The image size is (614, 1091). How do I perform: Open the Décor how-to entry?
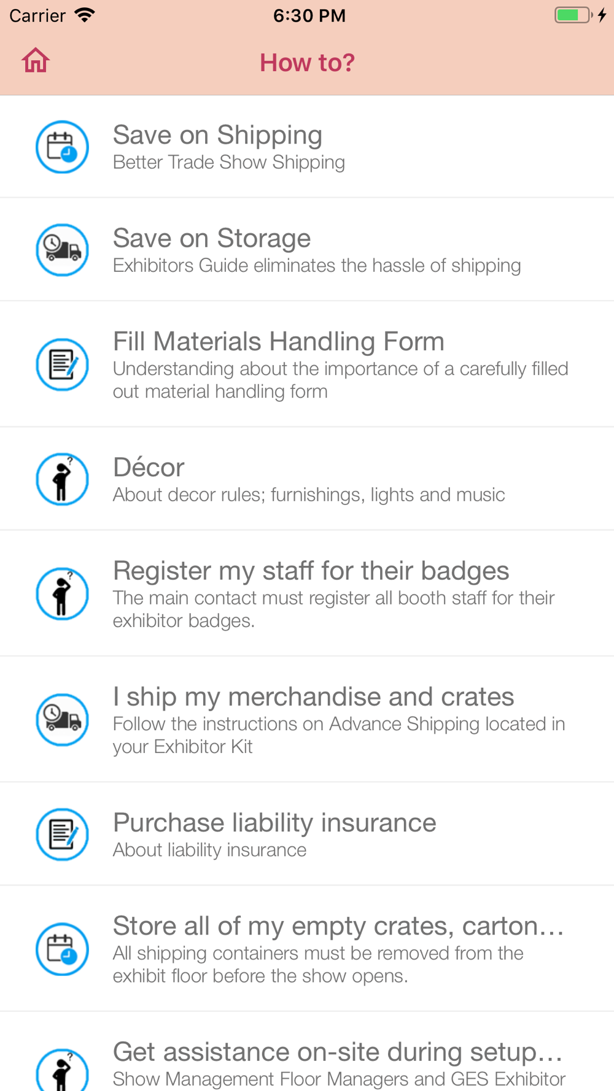click(307, 479)
